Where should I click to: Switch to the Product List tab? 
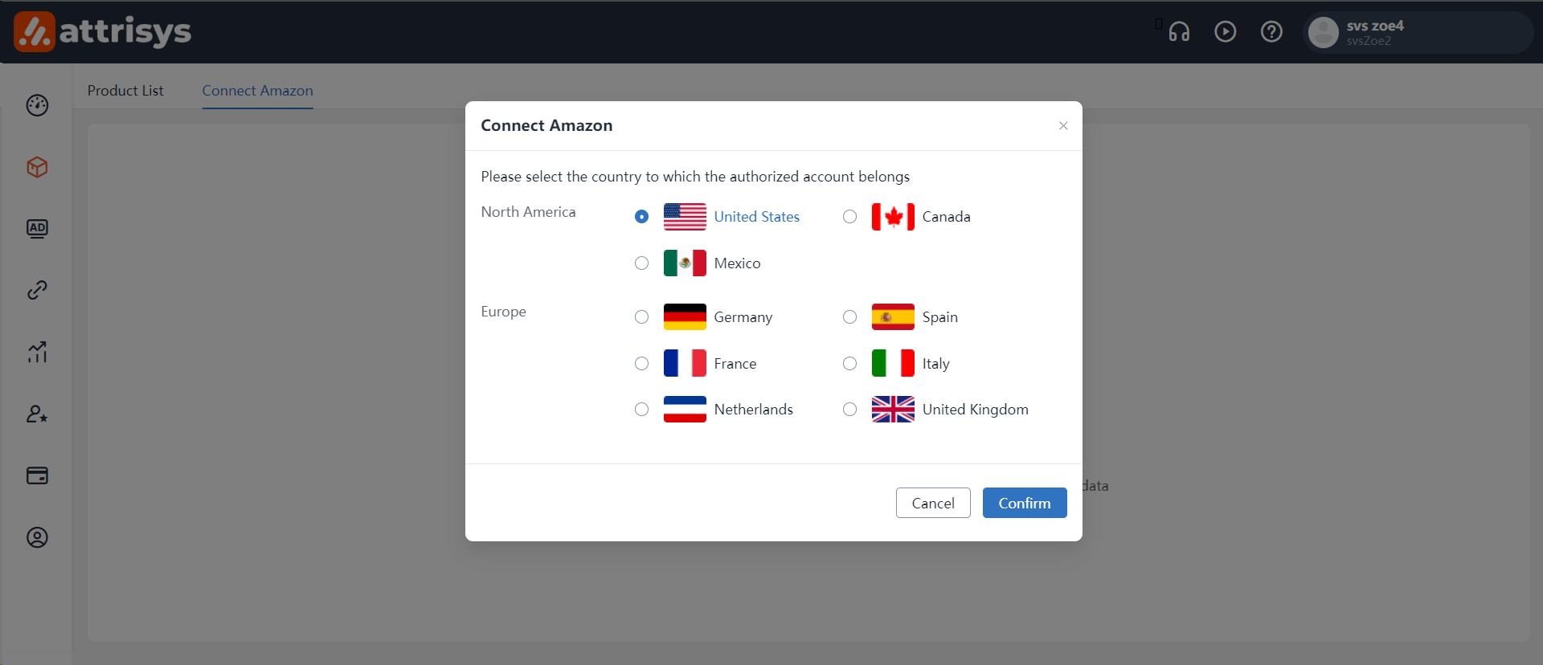[125, 91]
